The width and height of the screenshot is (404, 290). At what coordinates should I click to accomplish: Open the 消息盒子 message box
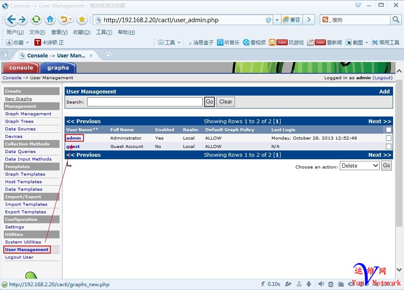coord(200,42)
